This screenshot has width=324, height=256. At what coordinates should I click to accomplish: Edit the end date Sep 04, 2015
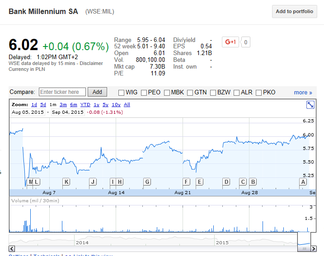pos(68,112)
